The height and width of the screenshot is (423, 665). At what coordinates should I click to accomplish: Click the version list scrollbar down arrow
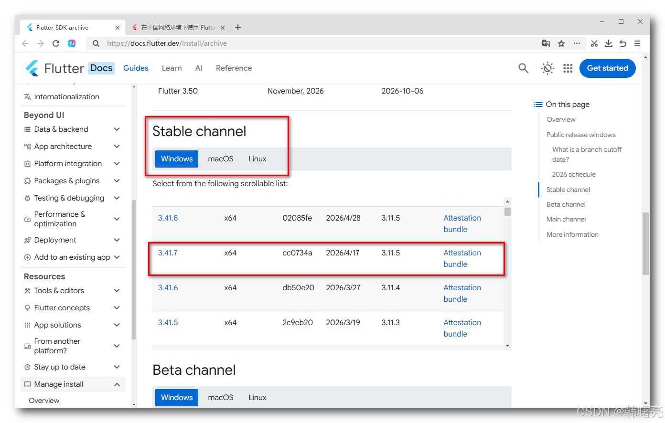pyautogui.click(x=507, y=346)
